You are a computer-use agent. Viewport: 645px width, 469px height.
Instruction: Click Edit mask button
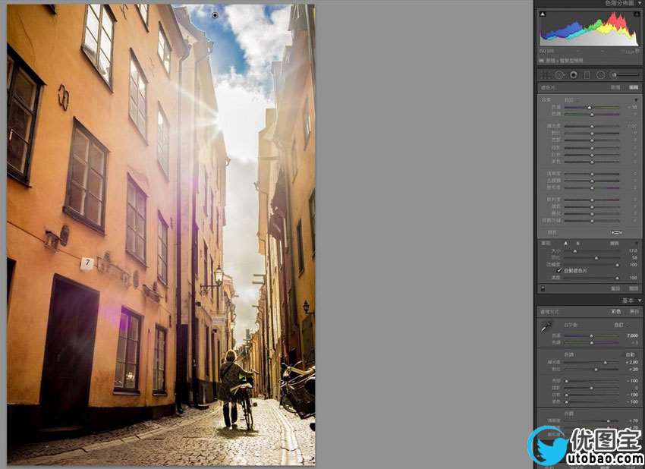(634, 87)
